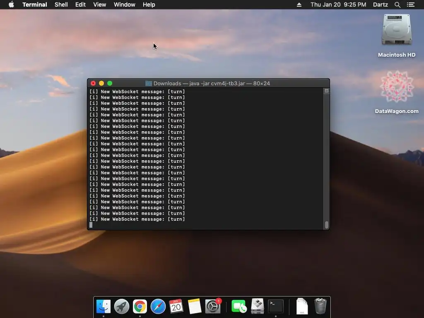Click the Terminal icon in the dock
The image size is (424, 318).
(x=275, y=306)
